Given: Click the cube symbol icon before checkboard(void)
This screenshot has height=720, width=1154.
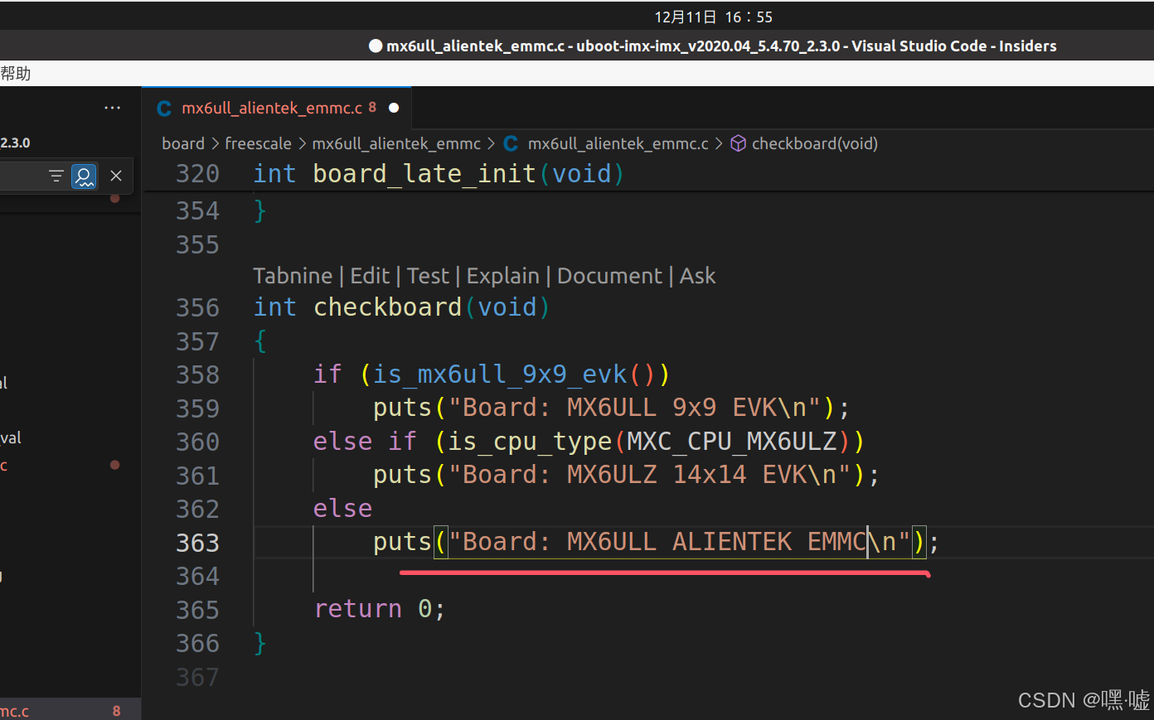Looking at the screenshot, I should click(x=738, y=143).
